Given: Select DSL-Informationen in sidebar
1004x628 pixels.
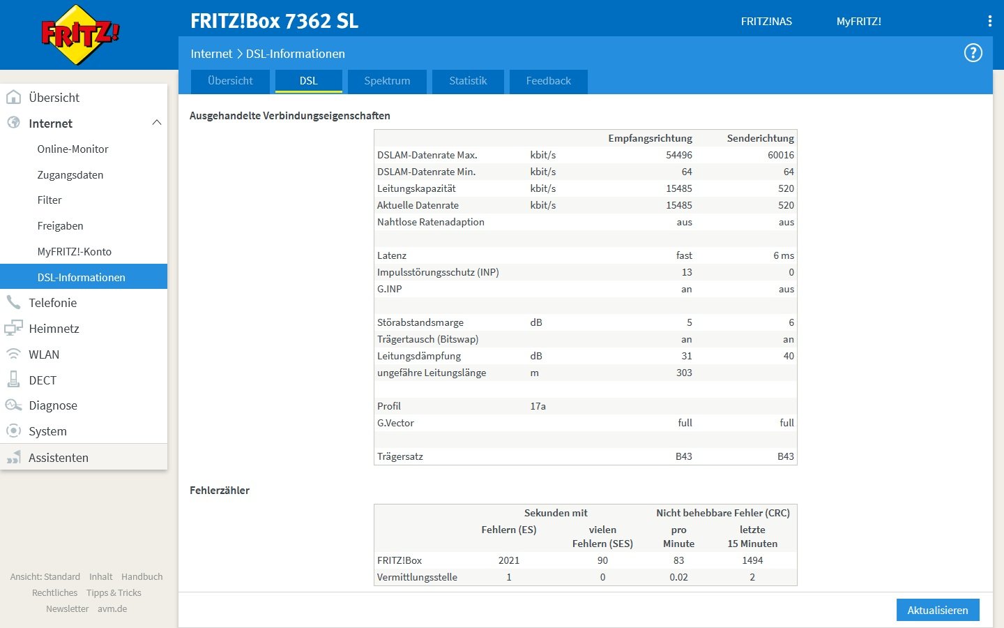Looking at the screenshot, I should coord(84,277).
